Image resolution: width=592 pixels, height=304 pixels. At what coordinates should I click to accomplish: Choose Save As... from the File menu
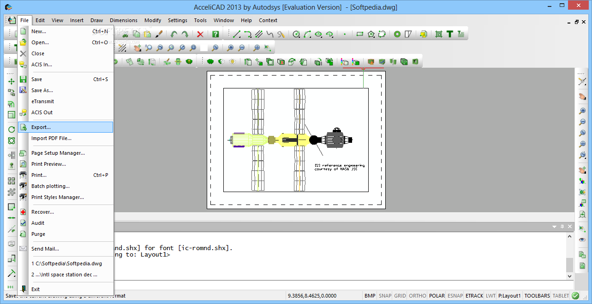[66, 90]
